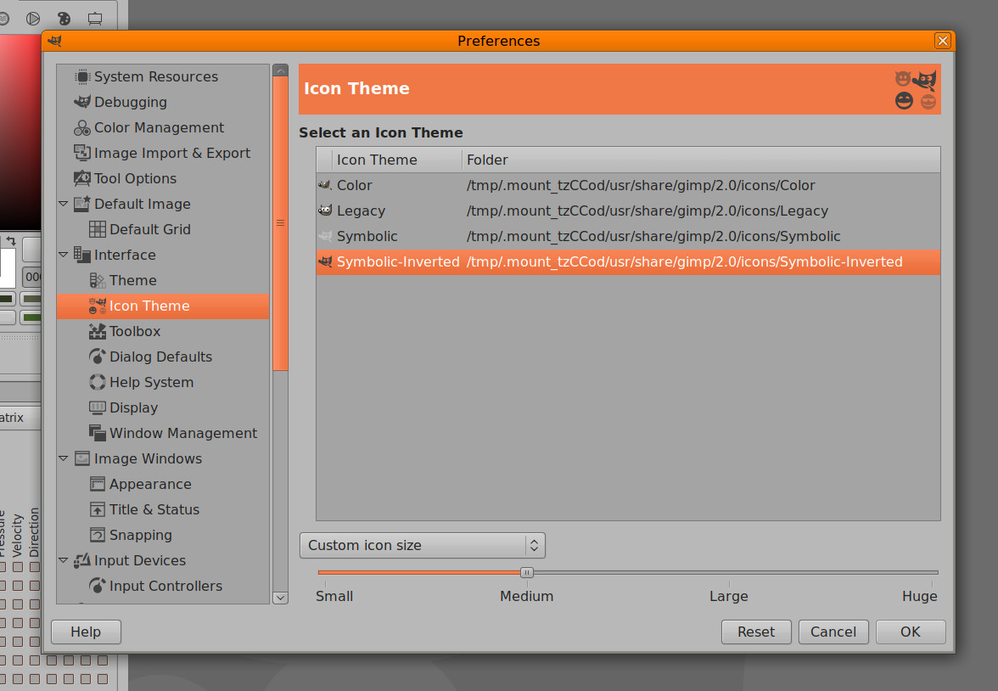Click the Window Management icon

pos(98,433)
